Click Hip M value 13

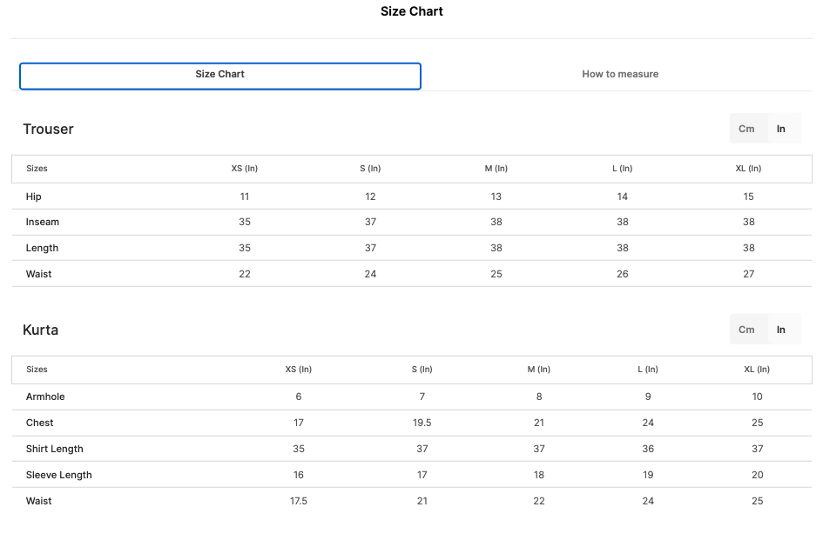click(x=496, y=197)
